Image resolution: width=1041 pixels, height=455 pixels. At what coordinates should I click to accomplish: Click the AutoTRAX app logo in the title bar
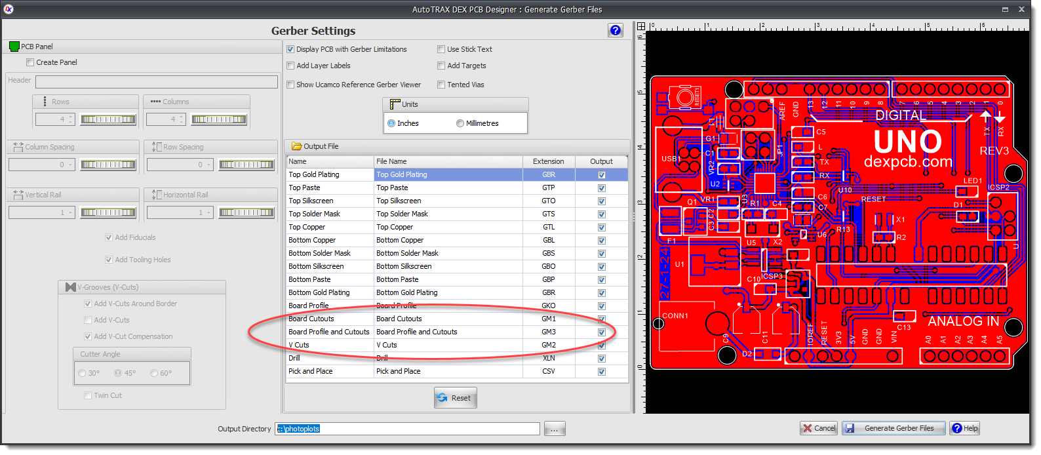tap(8, 9)
